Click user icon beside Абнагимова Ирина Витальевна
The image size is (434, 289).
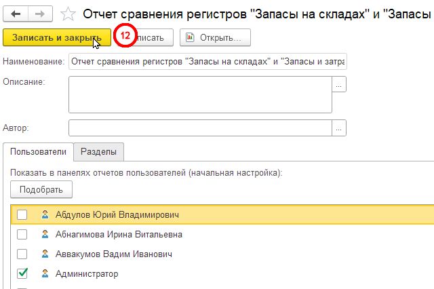pos(45,235)
